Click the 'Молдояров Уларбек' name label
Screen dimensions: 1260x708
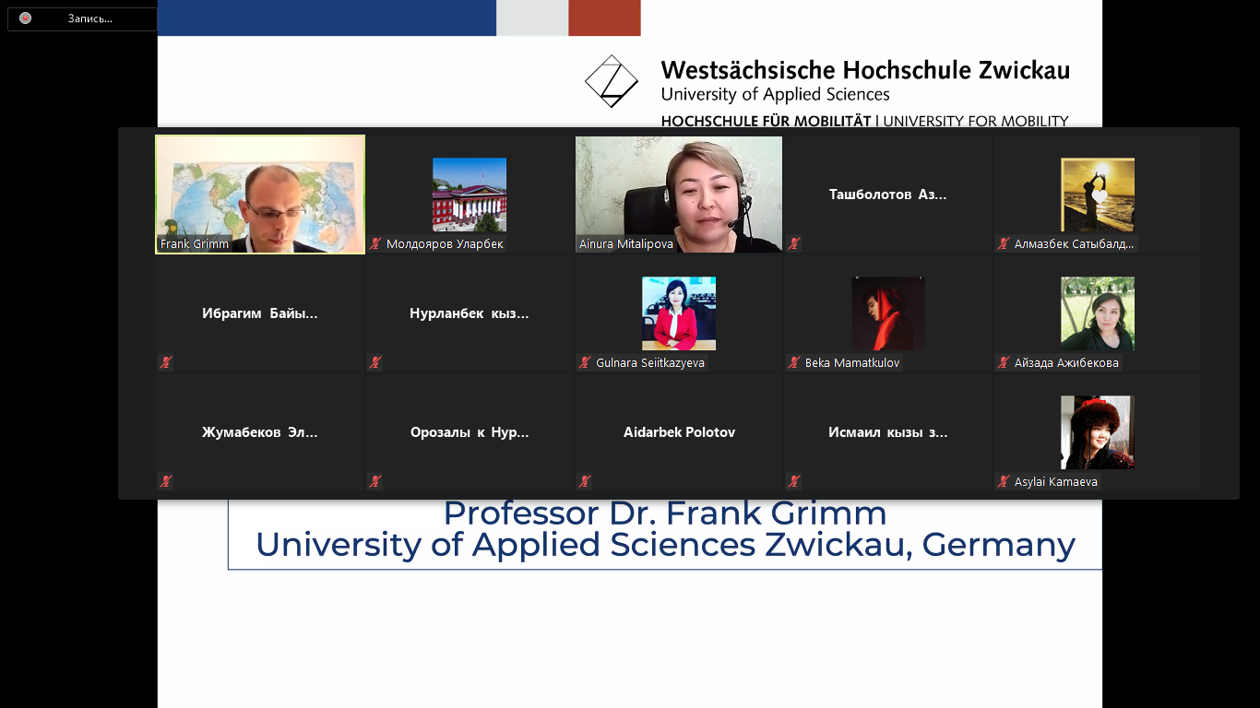click(x=445, y=244)
